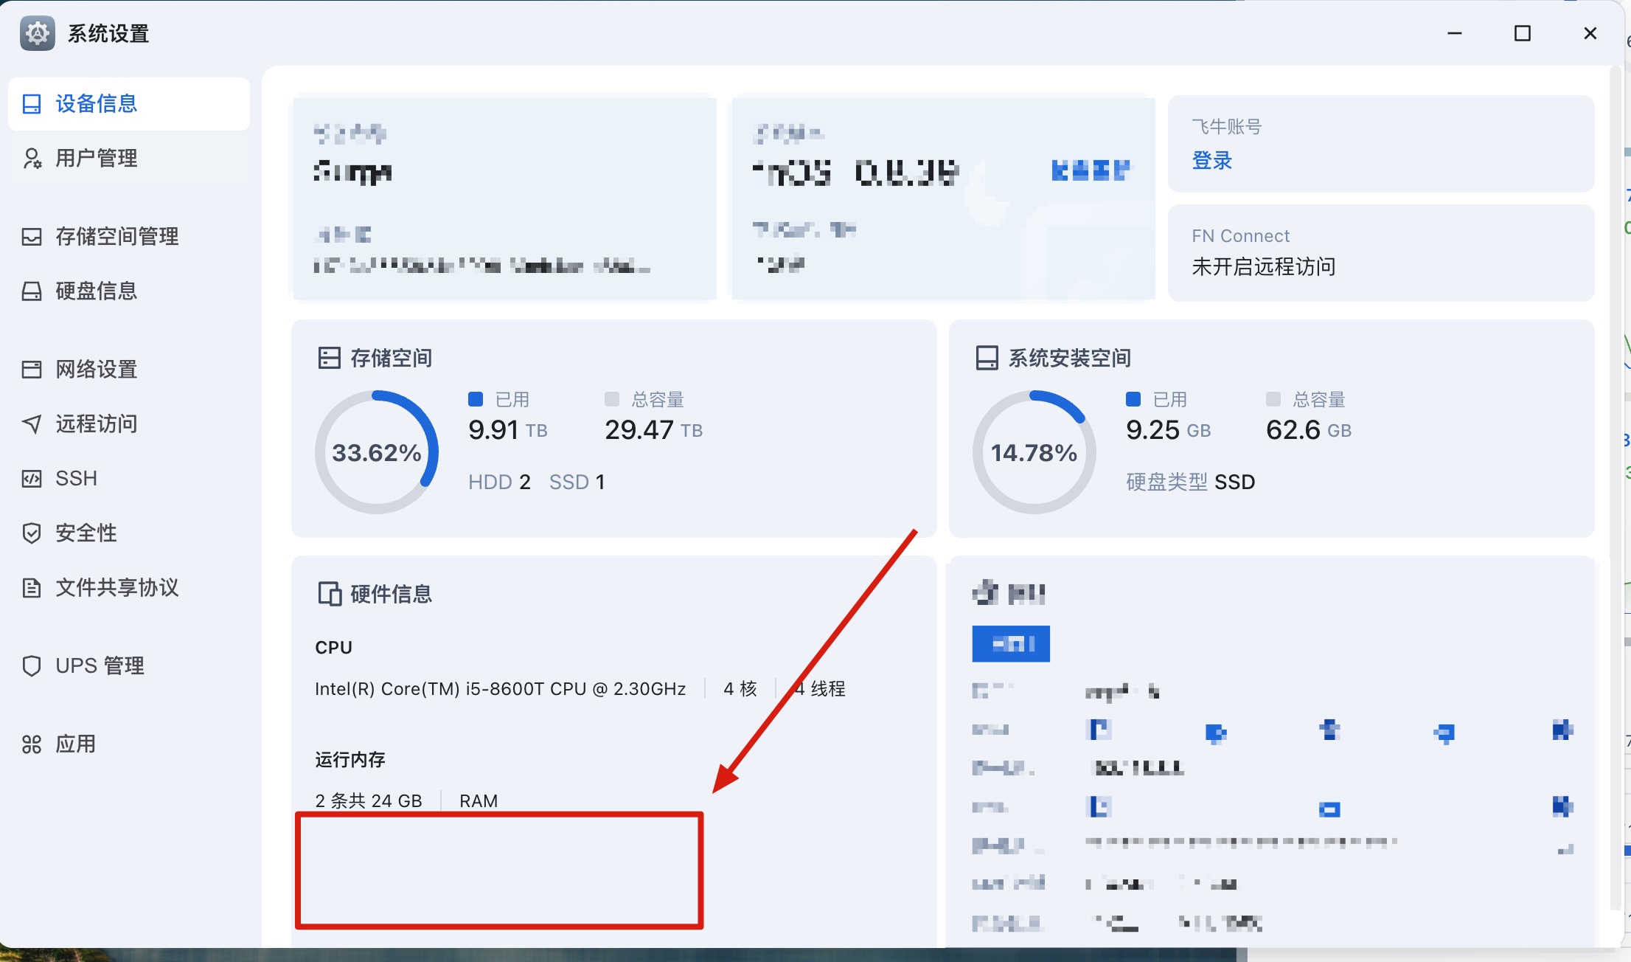Image resolution: width=1631 pixels, height=962 pixels.
Task: Click the 9.91 TB used value
Action: [x=508, y=430]
